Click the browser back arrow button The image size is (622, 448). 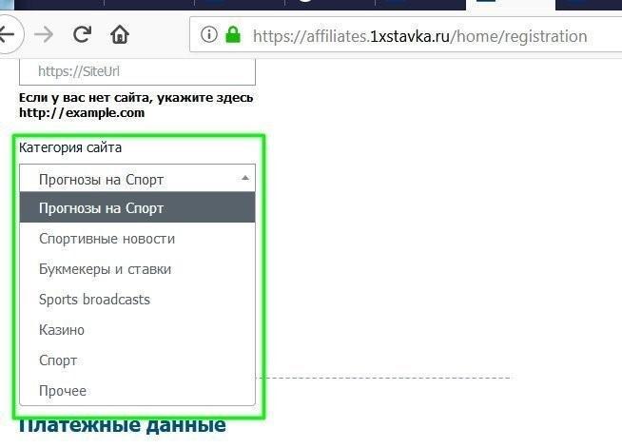pyautogui.click(x=9, y=36)
